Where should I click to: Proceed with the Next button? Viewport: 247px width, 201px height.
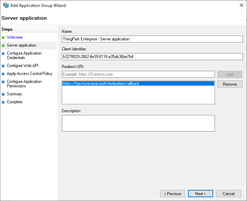200,194
